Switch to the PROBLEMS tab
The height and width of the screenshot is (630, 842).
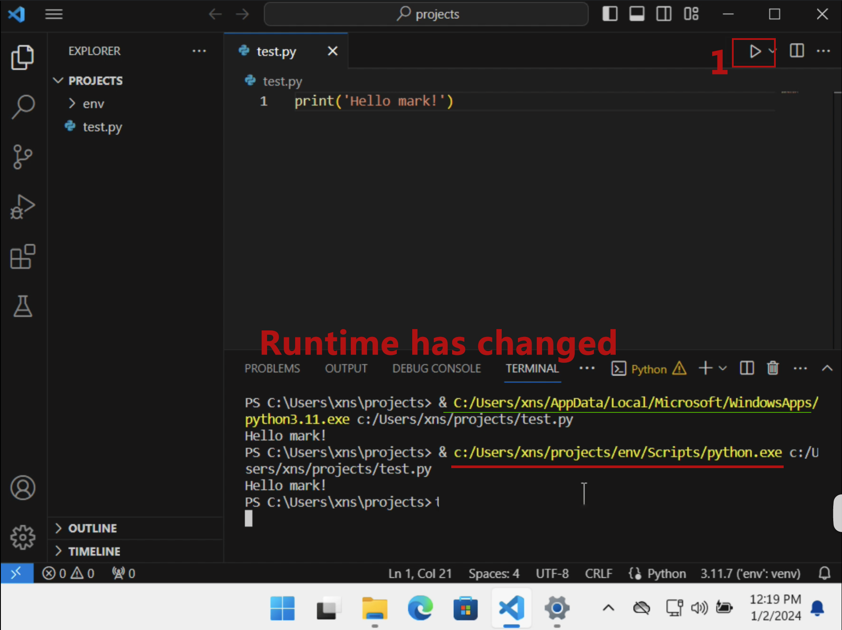pyautogui.click(x=272, y=369)
